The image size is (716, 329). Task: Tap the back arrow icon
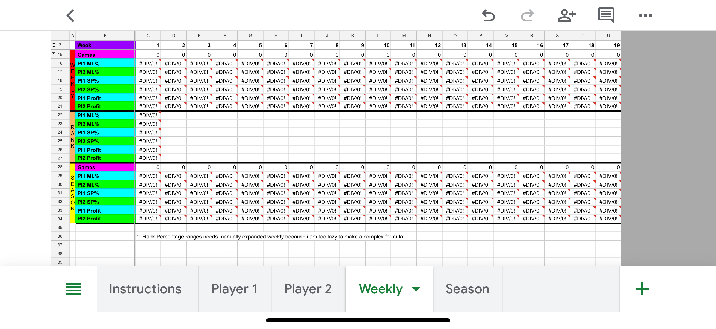(x=70, y=16)
